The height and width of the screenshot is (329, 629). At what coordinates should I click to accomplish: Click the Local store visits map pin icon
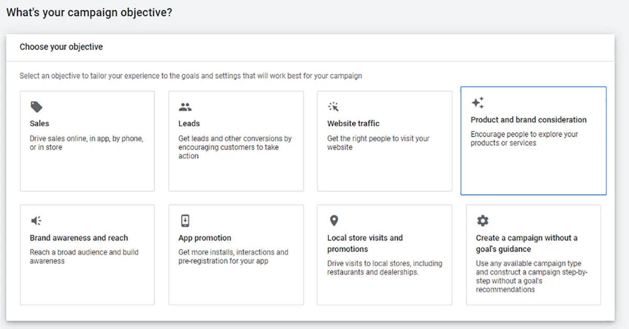(x=333, y=221)
